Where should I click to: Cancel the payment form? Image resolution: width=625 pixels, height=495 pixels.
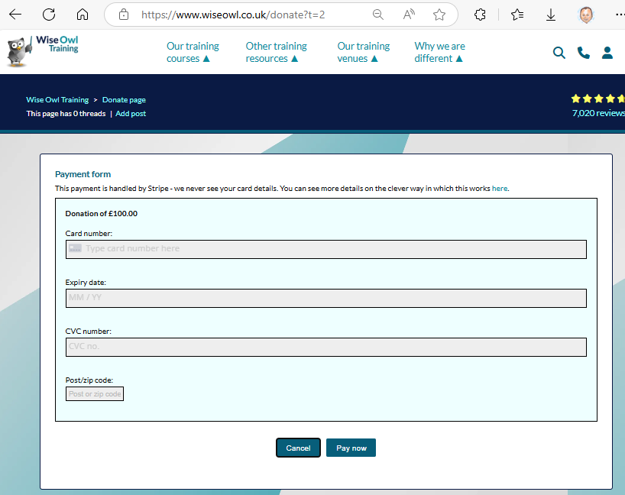pyautogui.click(x=298, y=448)
